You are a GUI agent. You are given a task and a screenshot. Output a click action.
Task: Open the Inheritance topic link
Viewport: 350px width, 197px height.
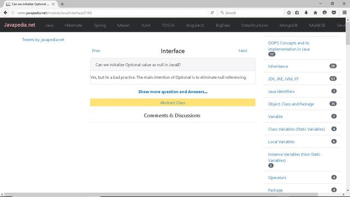tap(278, 66)
